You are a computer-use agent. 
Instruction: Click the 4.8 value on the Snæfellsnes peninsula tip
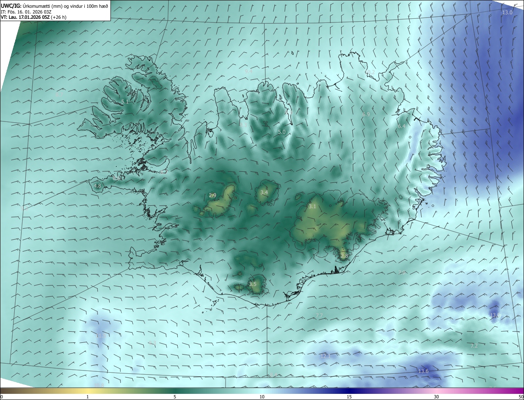pyautogui.click(x=97, y=186)
